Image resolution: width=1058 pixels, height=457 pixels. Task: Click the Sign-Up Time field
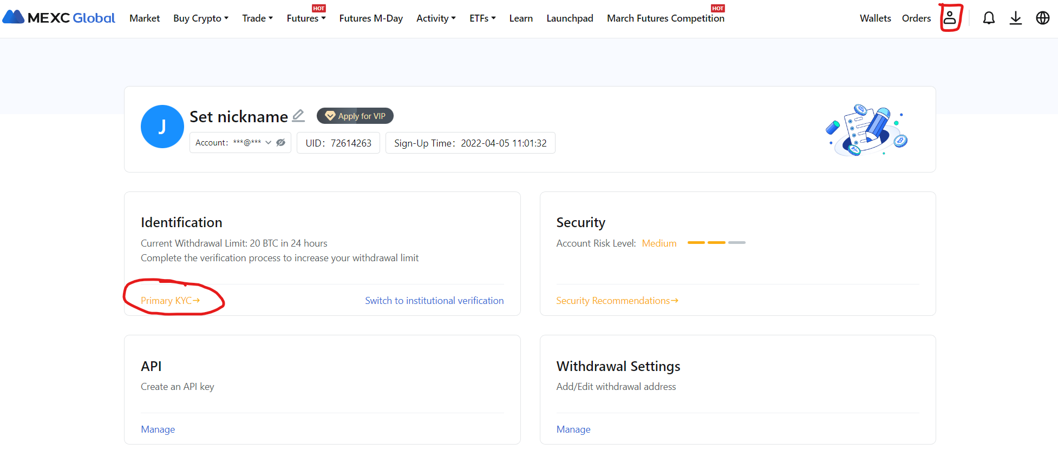[x=471, y=143]
